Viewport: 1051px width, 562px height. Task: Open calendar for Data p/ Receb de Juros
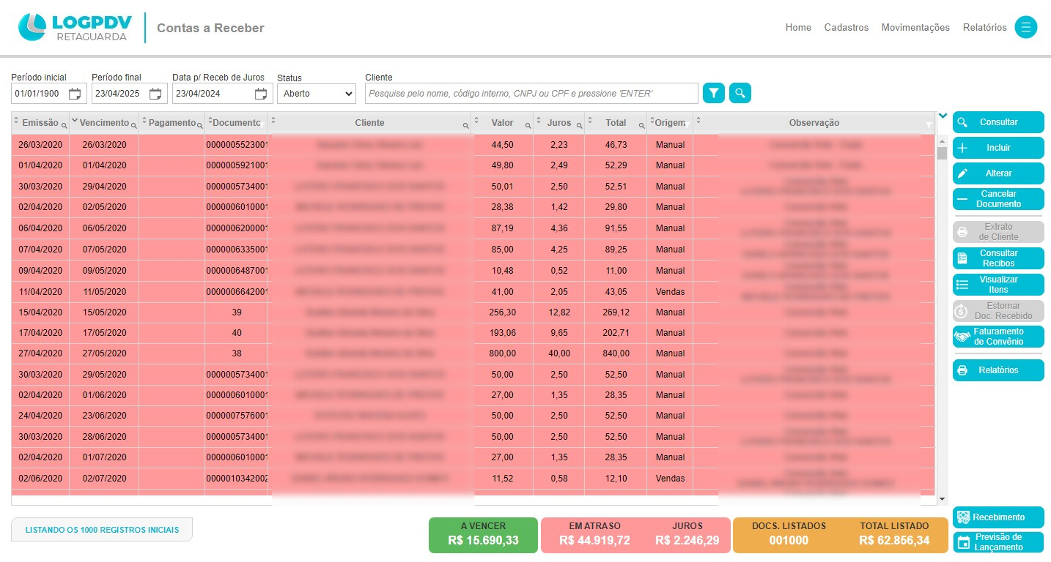pyautogui.click(x=261, y=94)
